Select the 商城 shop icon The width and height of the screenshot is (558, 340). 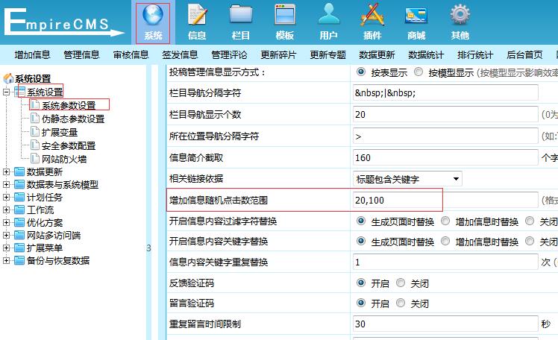pyautogui.click(x=416, y=16)
